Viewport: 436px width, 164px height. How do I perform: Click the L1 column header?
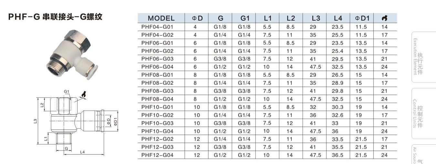pyautogui.click(x=267, y=18)
